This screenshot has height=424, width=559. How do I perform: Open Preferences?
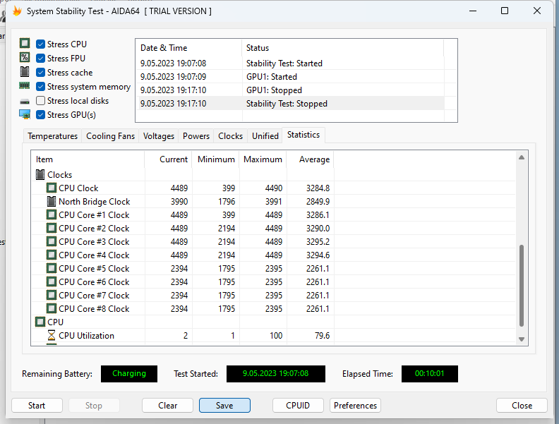click(355, 406)
